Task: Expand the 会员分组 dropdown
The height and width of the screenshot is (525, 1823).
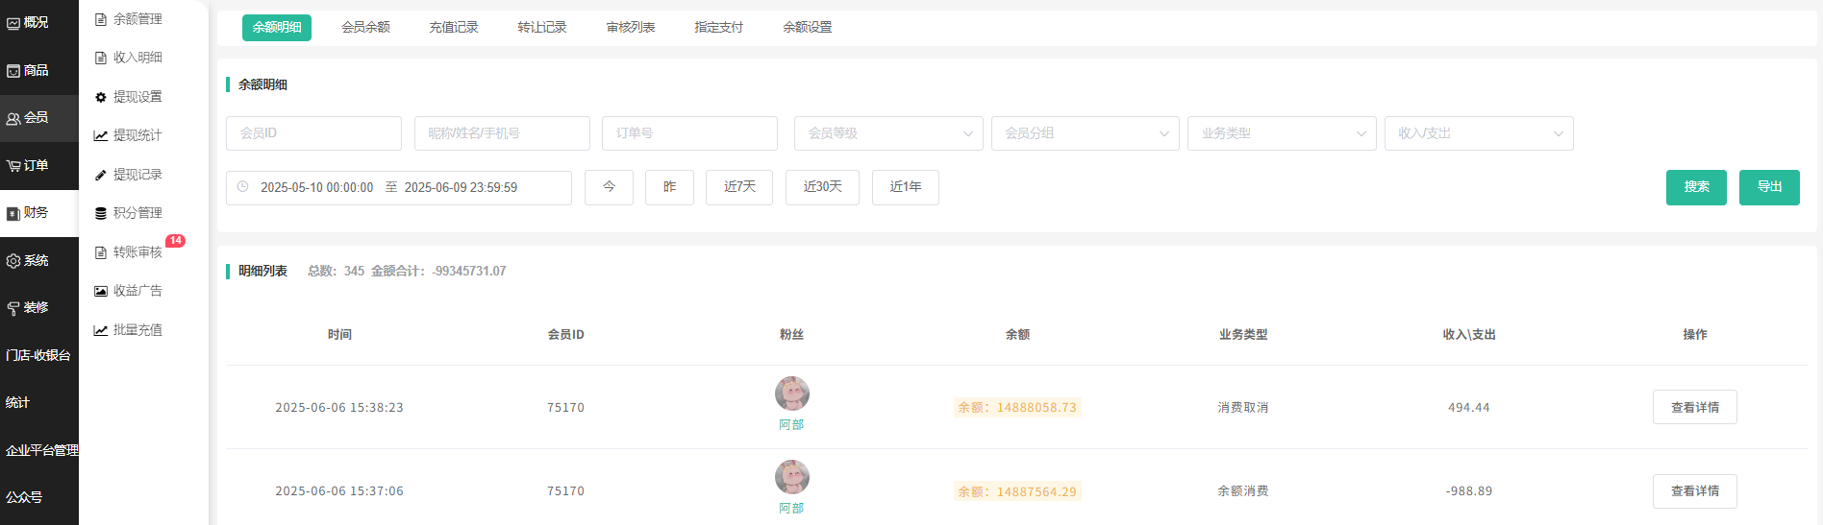Action: point(1085,133)
